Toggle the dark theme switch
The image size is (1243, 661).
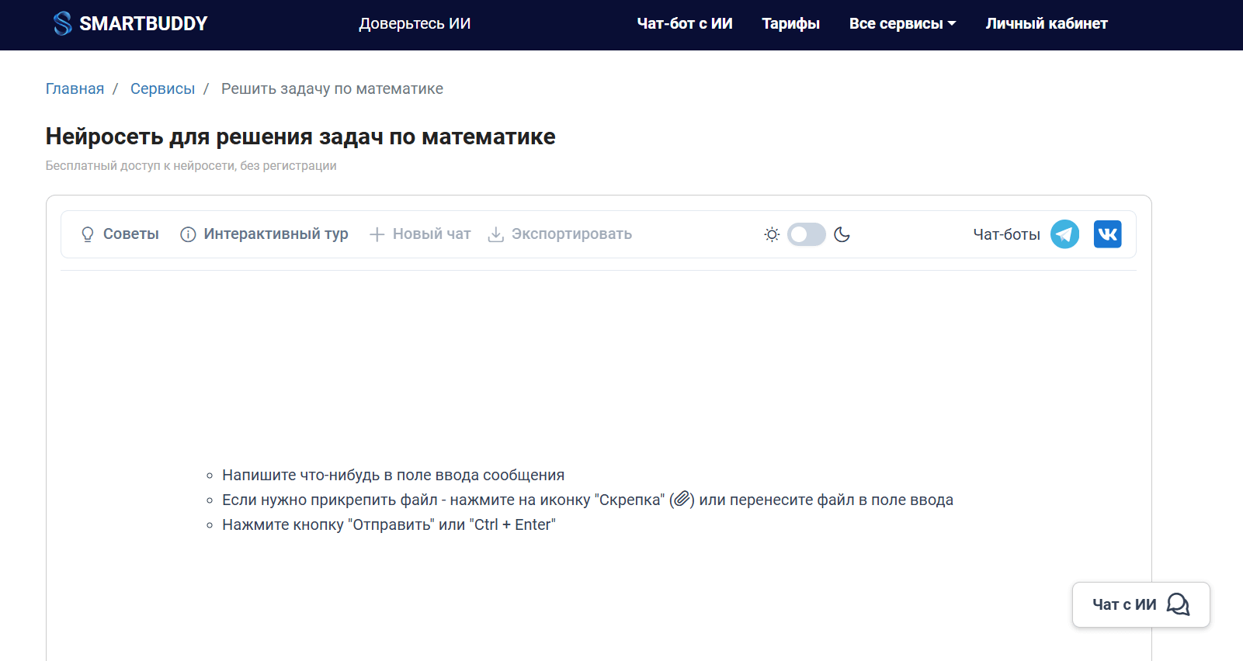tap(806, 234)
